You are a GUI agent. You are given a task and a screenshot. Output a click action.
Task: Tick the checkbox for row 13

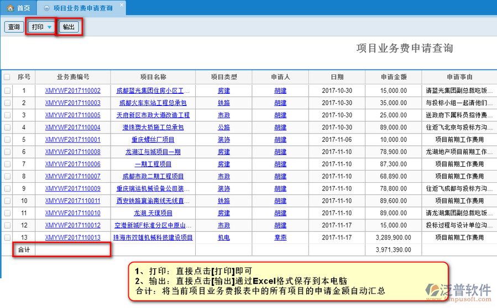[7, 237]
